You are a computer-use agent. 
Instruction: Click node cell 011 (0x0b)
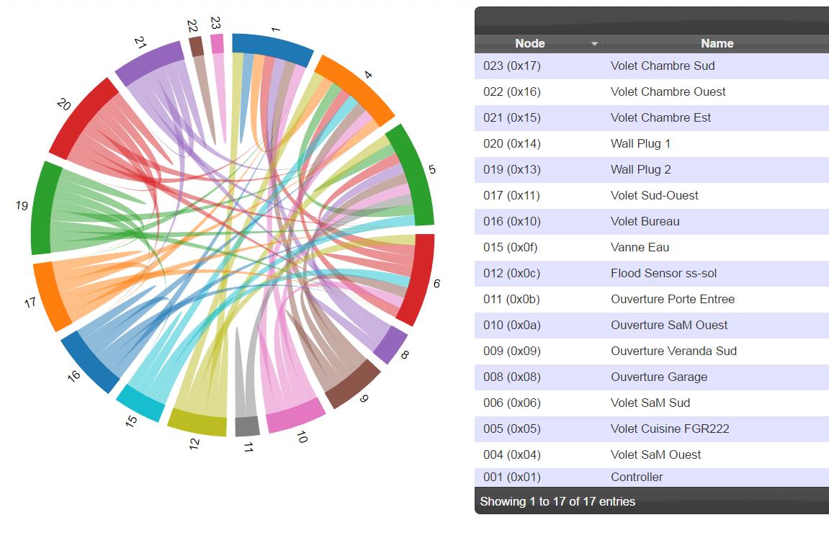tap(512, 299)
